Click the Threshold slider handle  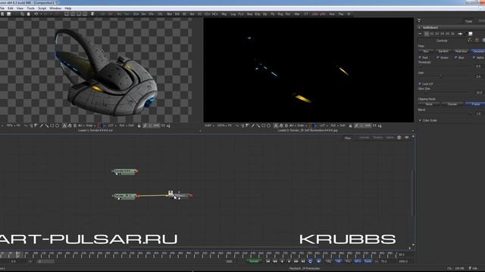[421, 66]
